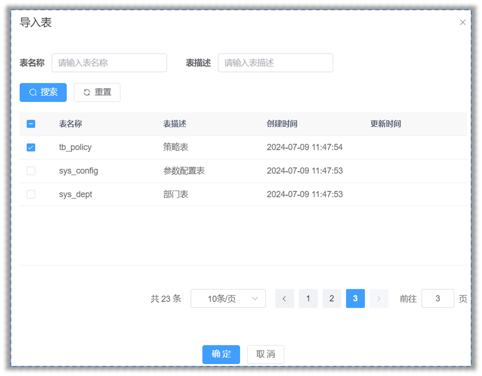Open the 10条/页 page size dropdown

[x=228, y=298]
